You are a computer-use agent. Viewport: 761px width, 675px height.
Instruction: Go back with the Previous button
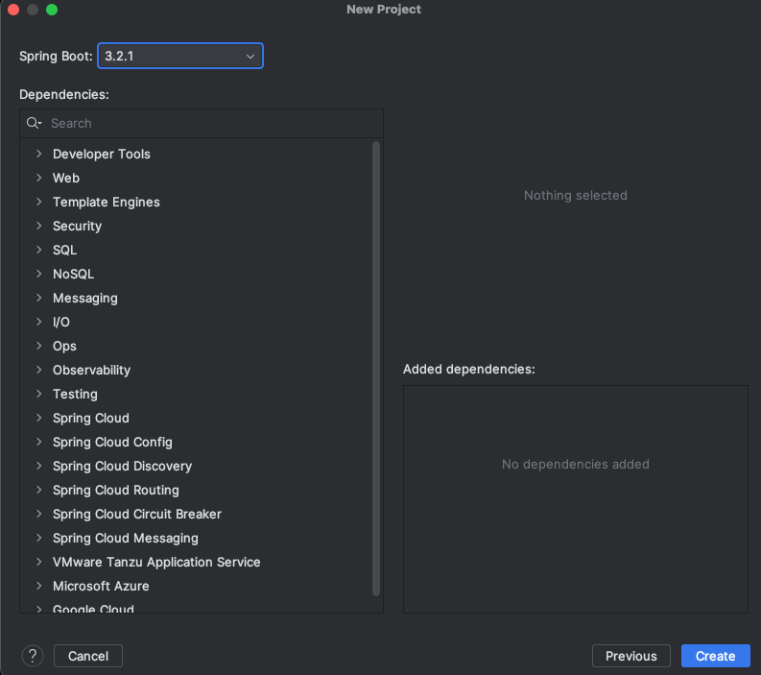[630, 656]
